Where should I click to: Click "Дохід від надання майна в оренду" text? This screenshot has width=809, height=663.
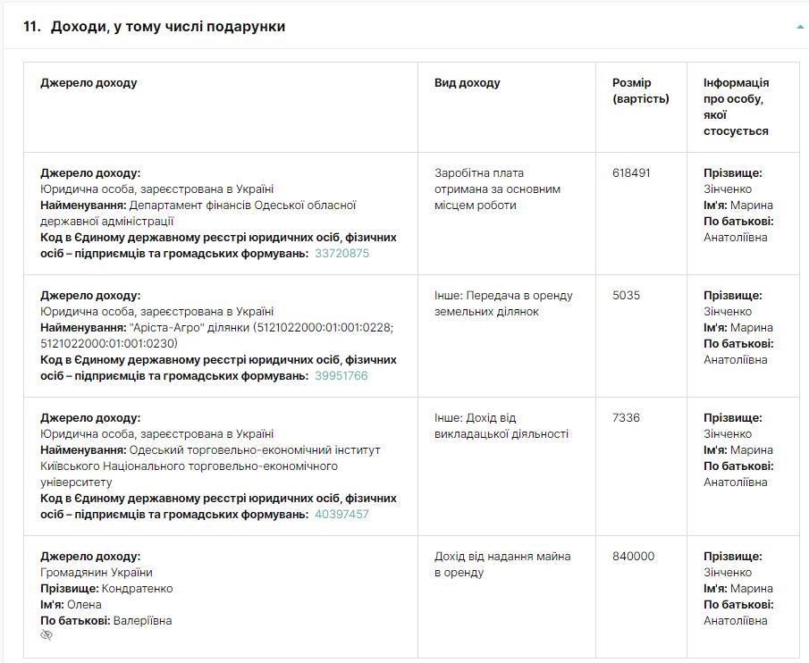(x=502, y=564)
